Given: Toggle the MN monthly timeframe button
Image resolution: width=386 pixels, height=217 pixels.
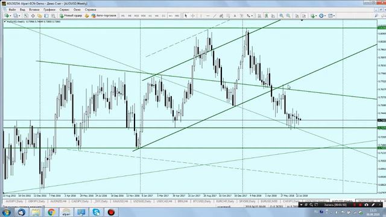Looking at the screenshot, I should click(x=177, y=16).
